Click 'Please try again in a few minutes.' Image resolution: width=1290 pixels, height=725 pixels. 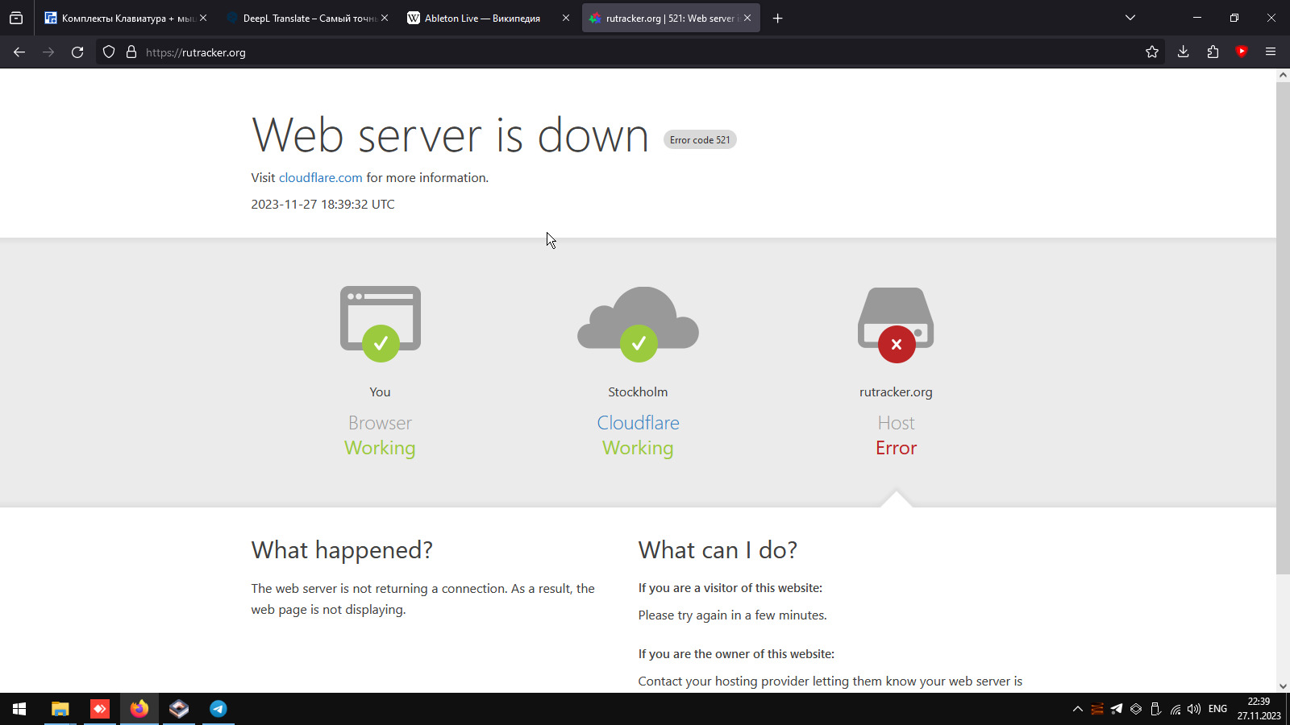pyautogui.click(x=732, y=615)
